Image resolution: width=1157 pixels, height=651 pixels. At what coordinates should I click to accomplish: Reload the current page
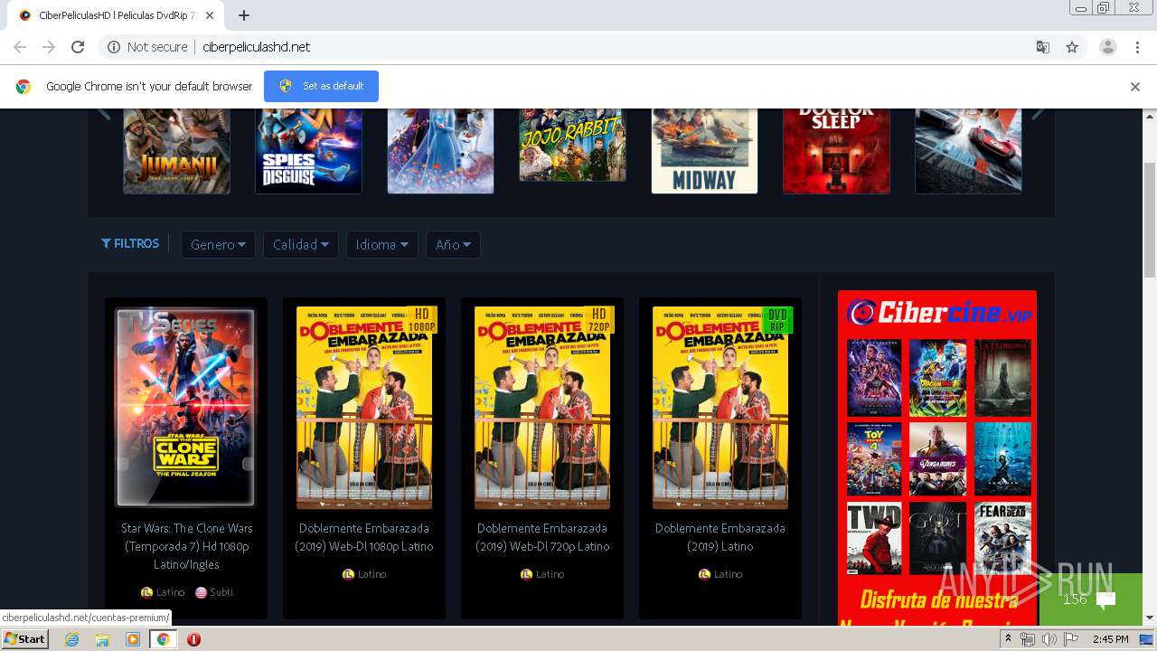click(78, 47)
